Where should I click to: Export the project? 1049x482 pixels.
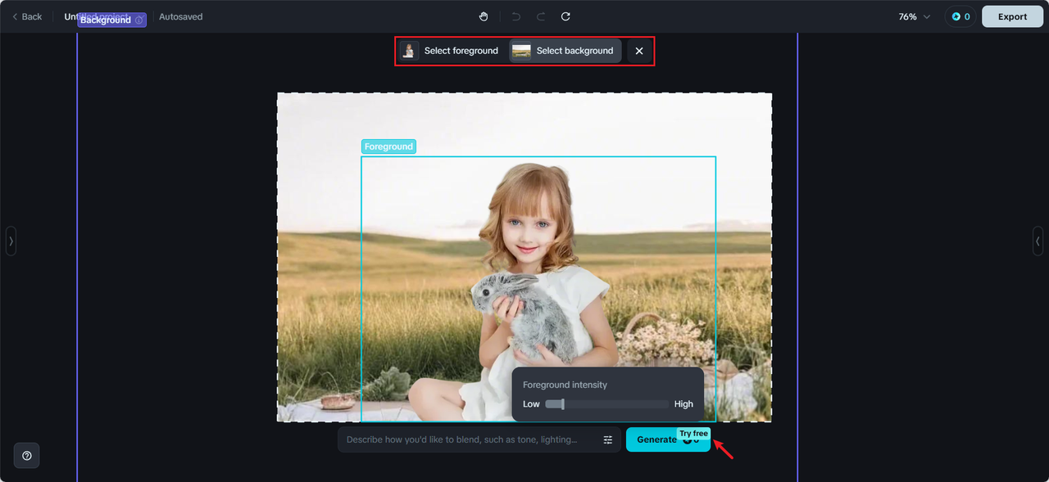[1012, 16]
